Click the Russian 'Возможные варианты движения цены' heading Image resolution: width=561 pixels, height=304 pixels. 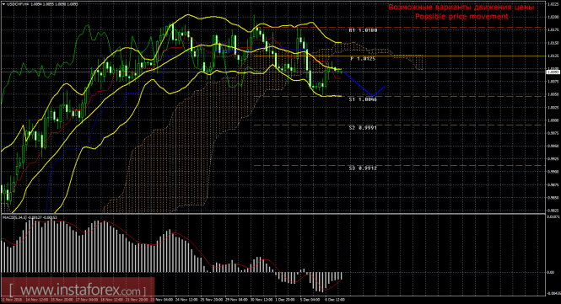[x=461, y=7]
